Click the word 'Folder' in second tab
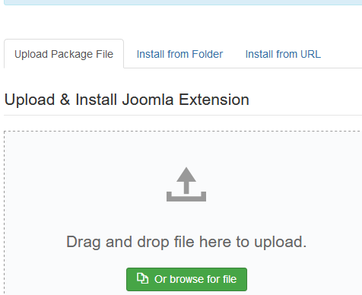362x295 pixels. [x=208, y=54]
